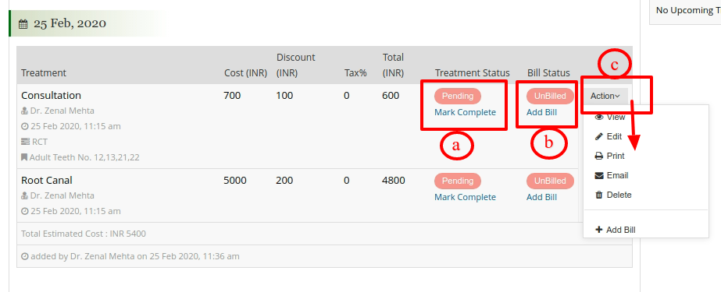Screen dimensions: 721x292
Task: Click the printer icon in the Action menu
Action: (x=598, y=157)
